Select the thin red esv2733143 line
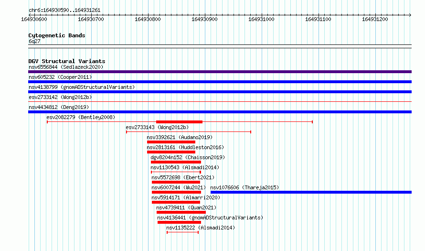Viewport: 425px width, 251px height. point(189,132)
